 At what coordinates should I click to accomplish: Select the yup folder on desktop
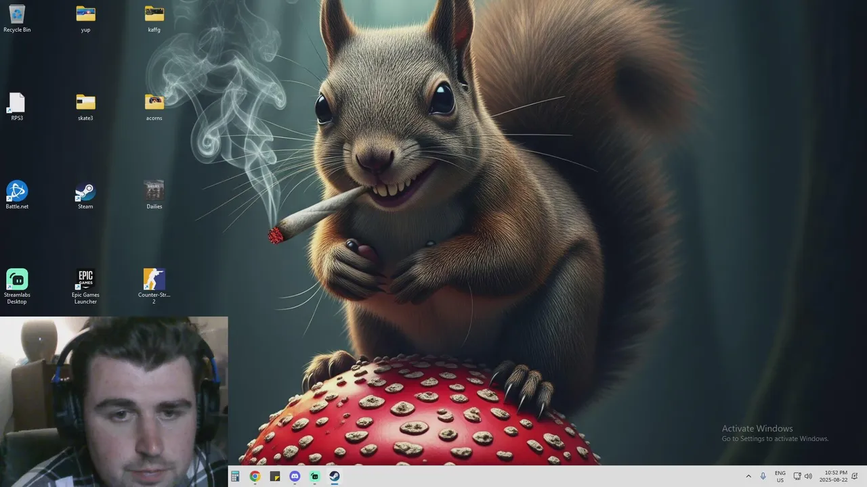[x=85, y=18]
